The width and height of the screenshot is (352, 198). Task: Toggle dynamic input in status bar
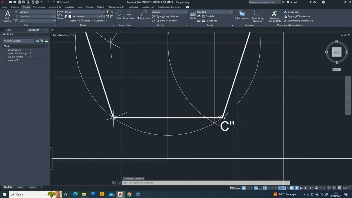point(256,188)
